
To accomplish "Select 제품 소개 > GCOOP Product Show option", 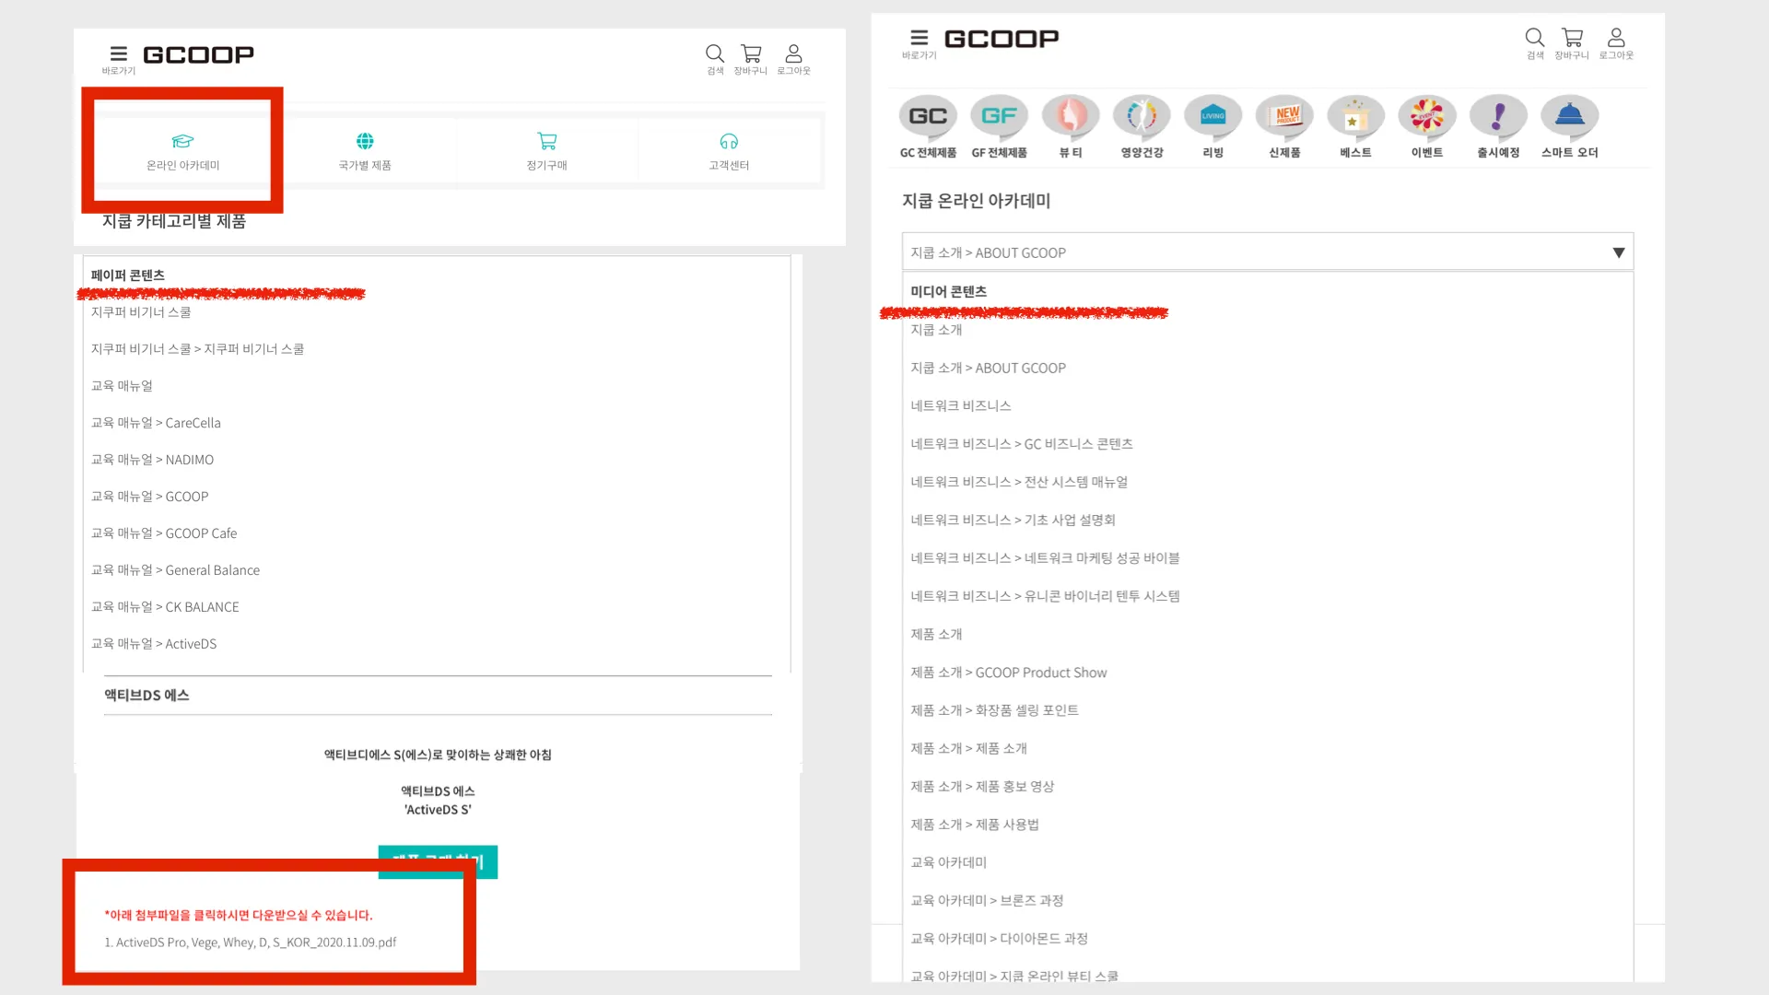I will [x=1008, y=673].
